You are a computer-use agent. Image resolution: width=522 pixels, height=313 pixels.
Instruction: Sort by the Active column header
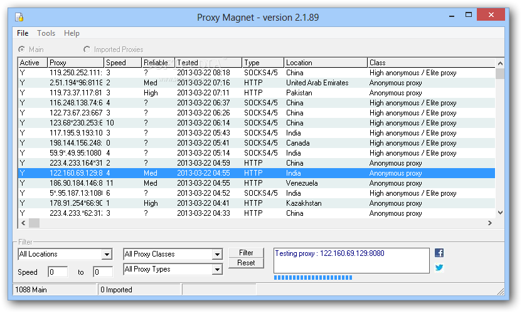click(x=32, y=63)
